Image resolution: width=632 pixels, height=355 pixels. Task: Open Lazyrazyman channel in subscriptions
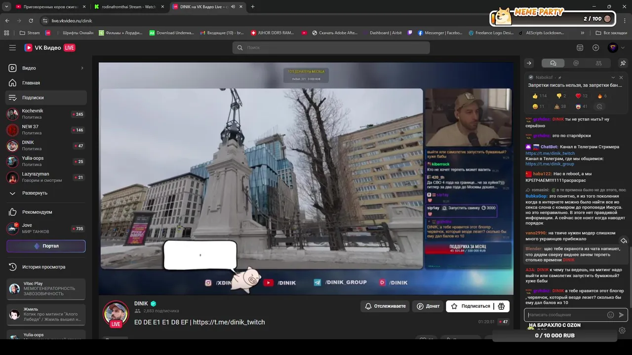coord(46,177)
